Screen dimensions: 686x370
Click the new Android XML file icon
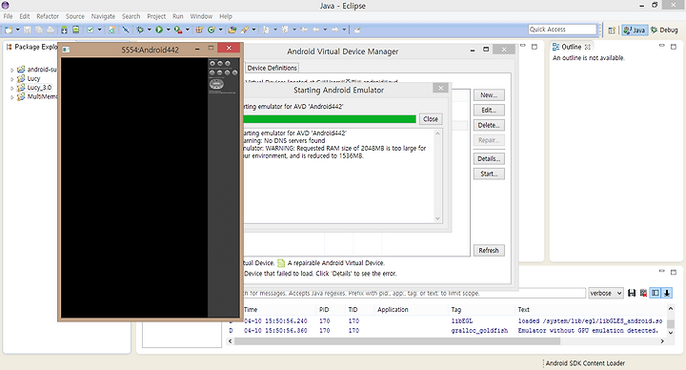click(112, 30)
